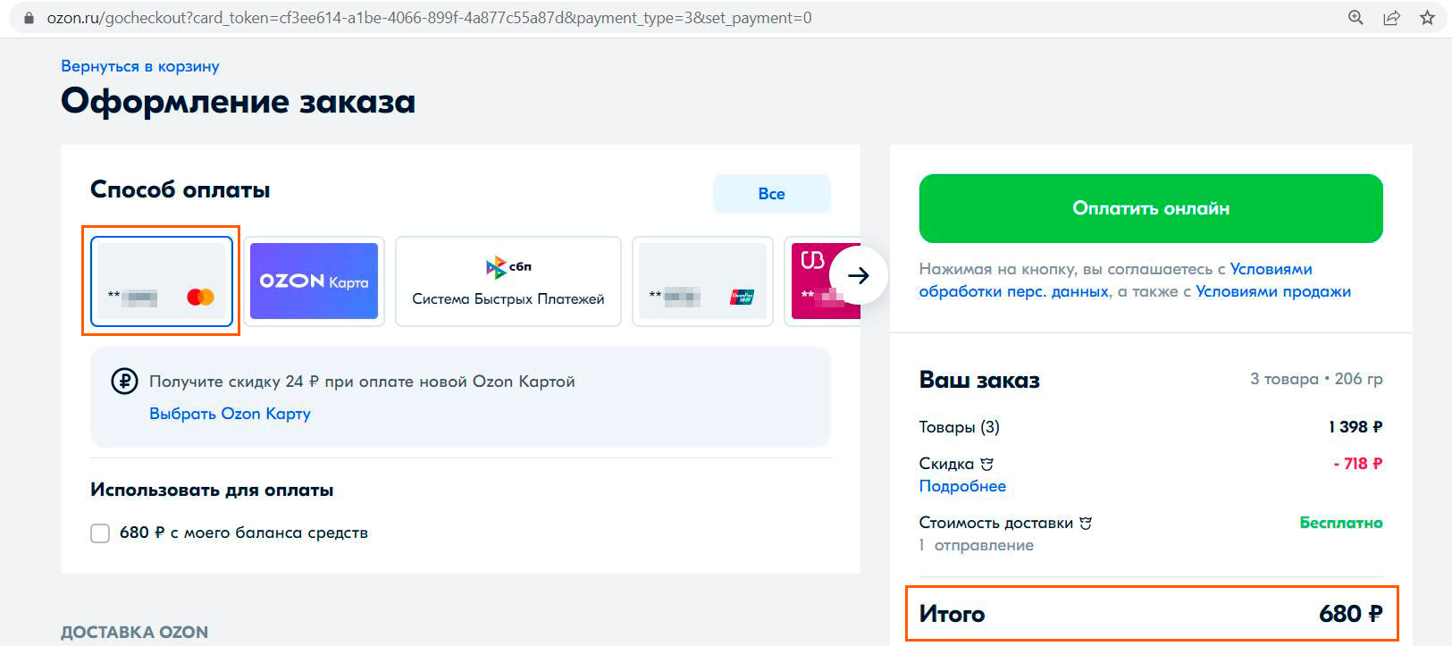This screenshot has width=1452, height=646.
Task: Click the ruble icon in discount banner
Action: tap(124, 382)
